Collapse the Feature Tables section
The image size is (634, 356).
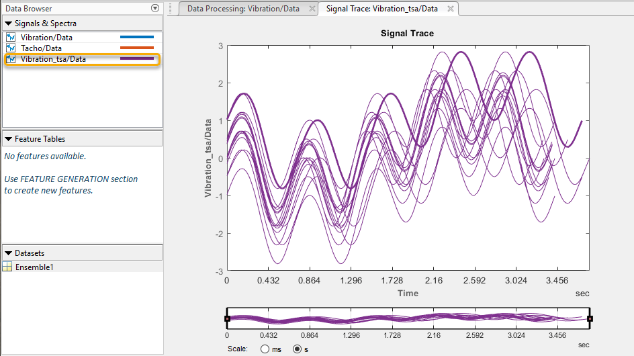(8, 139)
